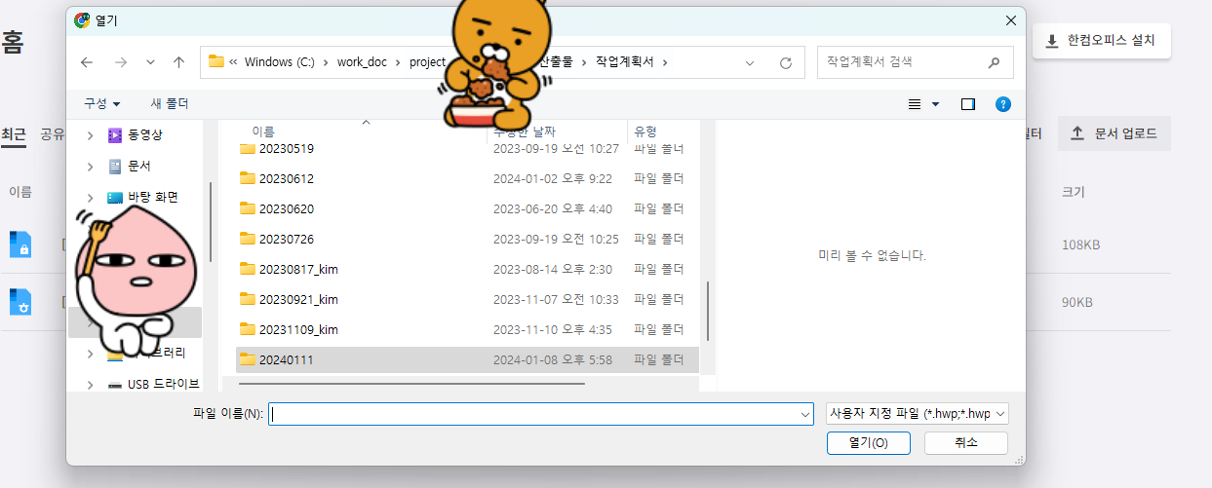Toggle the preview pane icon
Image resolution: width=1212 pixels, height=488 pixels.
968,104
